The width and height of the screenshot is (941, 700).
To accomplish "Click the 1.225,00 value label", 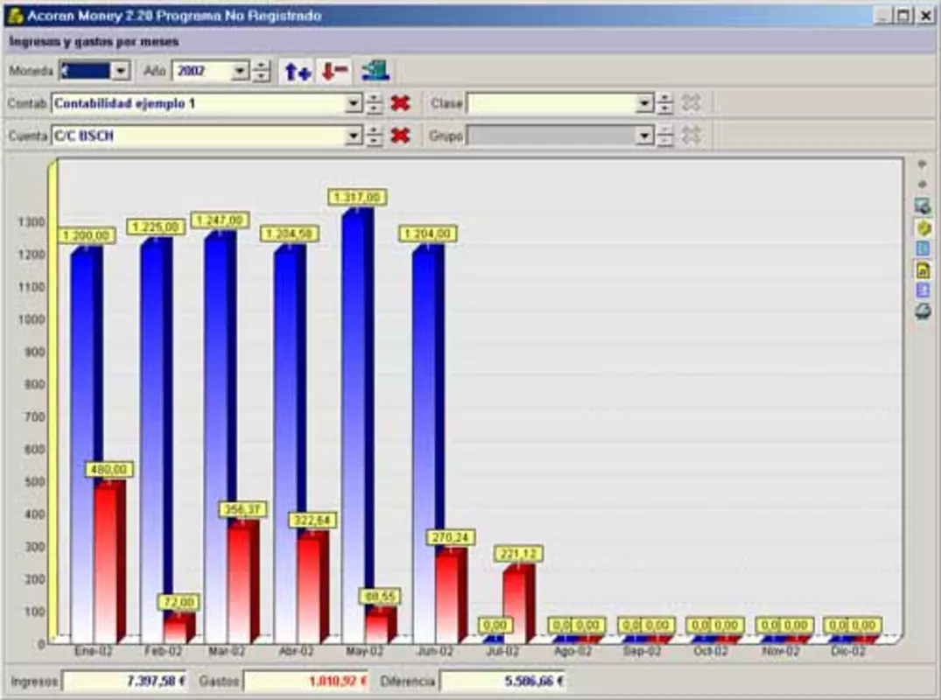I will coord(156,227).
